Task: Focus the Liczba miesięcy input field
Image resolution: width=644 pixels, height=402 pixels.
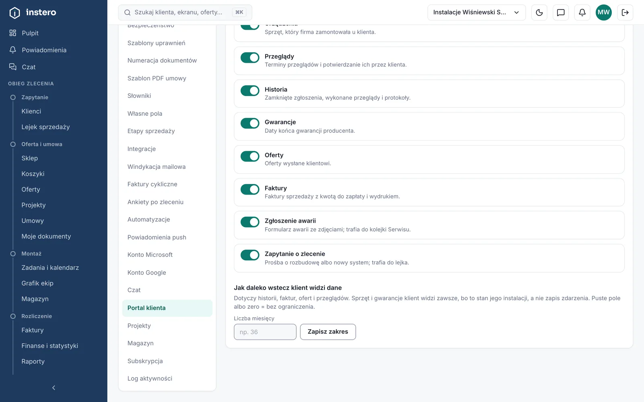Action: [265, 332]
